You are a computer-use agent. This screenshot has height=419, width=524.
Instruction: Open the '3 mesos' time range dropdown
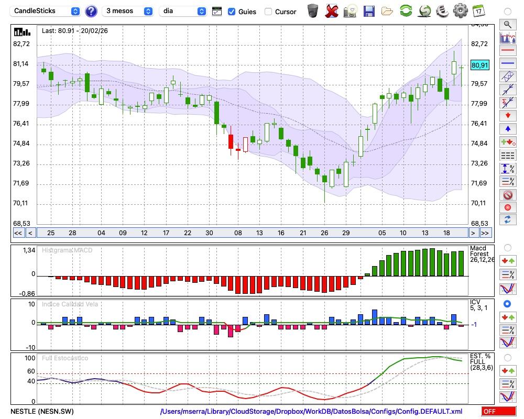click(128, 11)
